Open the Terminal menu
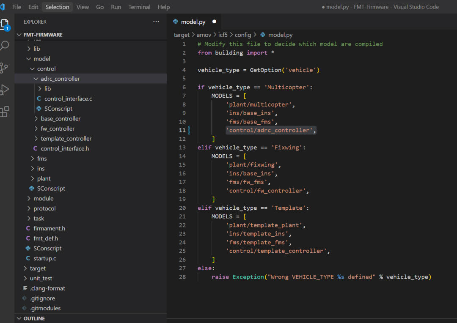Screen dimensions: 457x323 click(x=139, y=7)
